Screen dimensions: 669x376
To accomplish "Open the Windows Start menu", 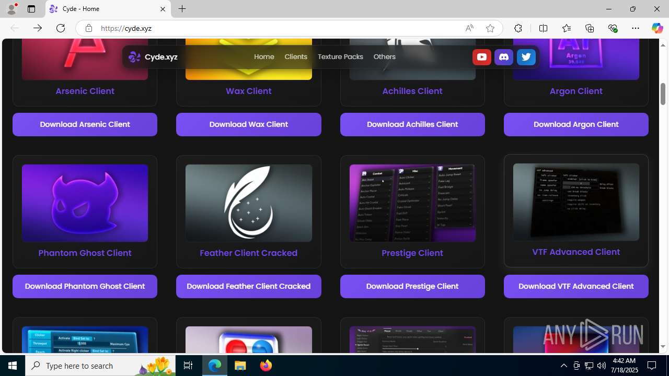I will click(13, 366).
